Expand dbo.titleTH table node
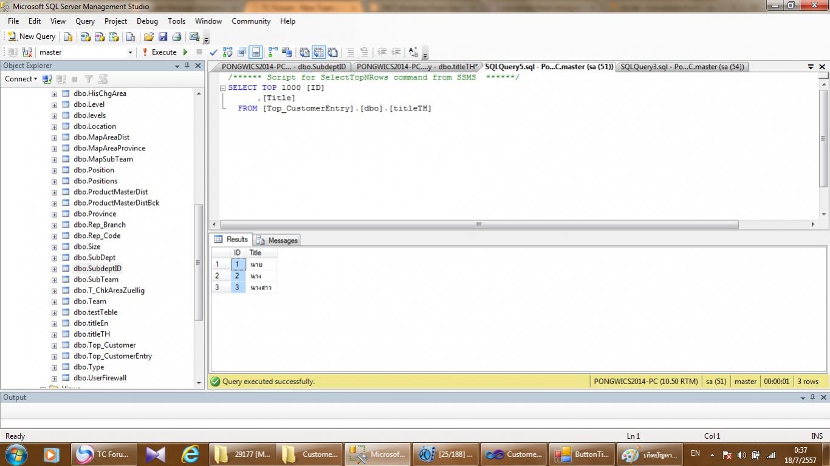Screen dimensions: 830x466 click(x=54, y=334)
